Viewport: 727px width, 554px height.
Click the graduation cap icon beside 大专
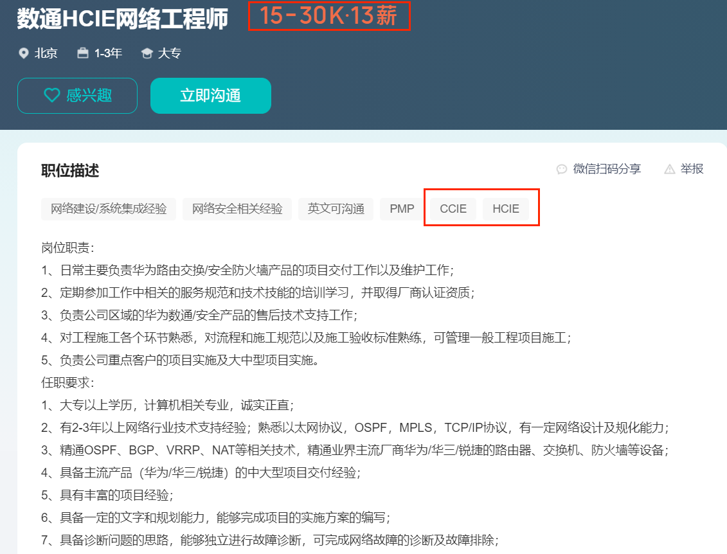coord(147,53)
